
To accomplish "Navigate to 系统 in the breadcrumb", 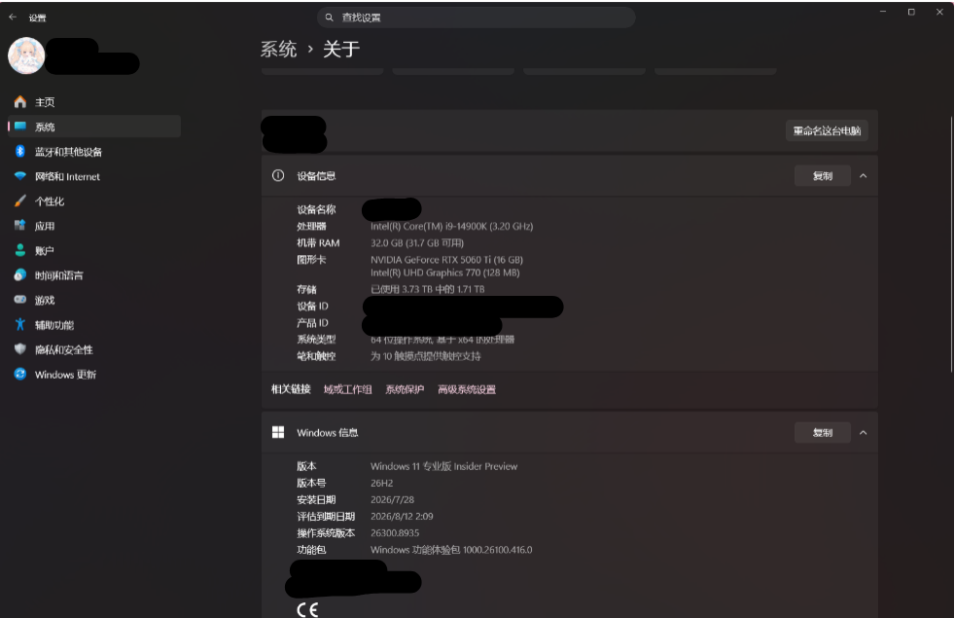I will point(278,49).
